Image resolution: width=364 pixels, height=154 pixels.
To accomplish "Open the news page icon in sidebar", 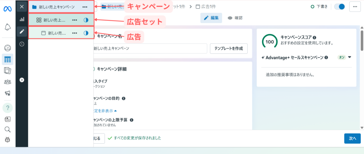I will tap(8, 119).
